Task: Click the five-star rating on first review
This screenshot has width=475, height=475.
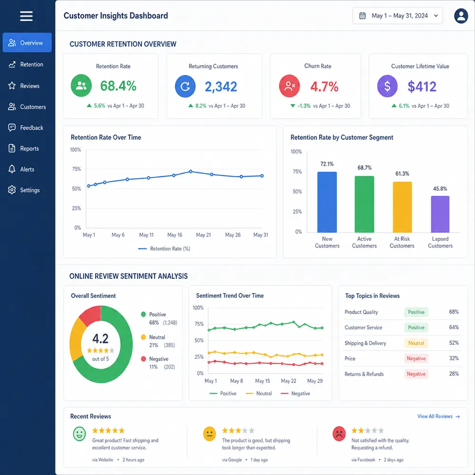Action: pos(108,430)
